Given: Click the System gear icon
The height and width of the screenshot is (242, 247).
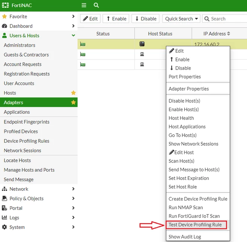Looking at the screenshot, I should coord(5,227).
